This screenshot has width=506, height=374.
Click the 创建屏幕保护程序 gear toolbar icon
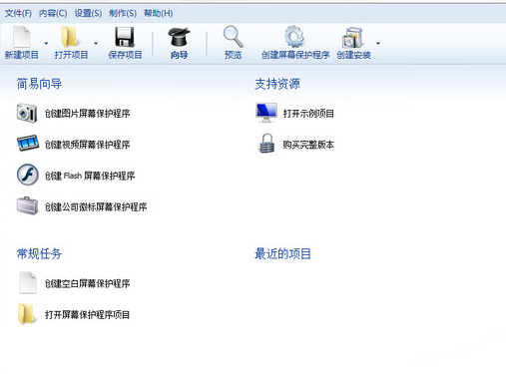pyautogui.click(x=294, y=37)
